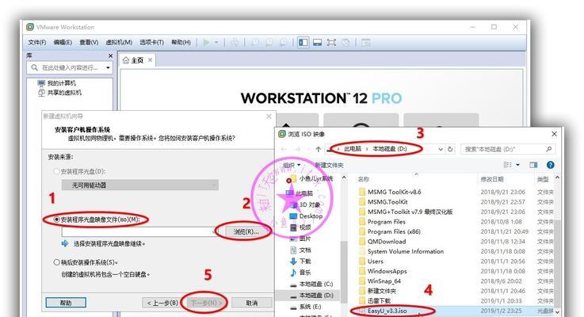Screen dimensions: 584x317
Task: Close the 库 library panel
Action: pyautogui.click(x=110, y=56)
